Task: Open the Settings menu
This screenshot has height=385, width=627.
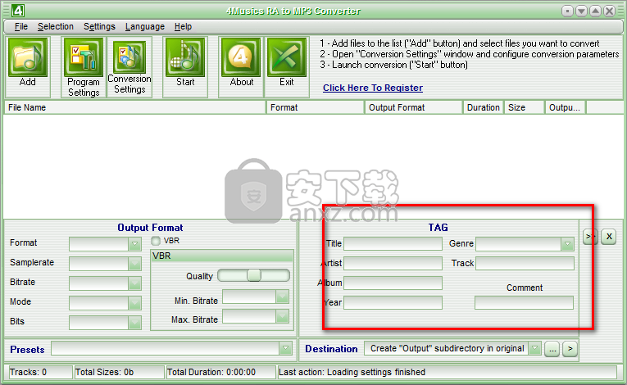Action: coord(99,26)
